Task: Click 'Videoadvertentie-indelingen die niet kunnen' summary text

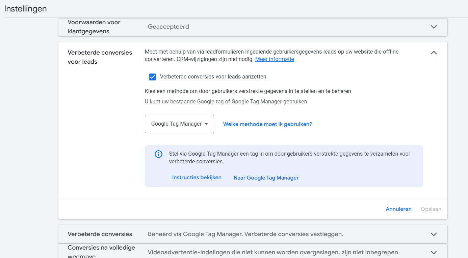Action: pos(273,252)
